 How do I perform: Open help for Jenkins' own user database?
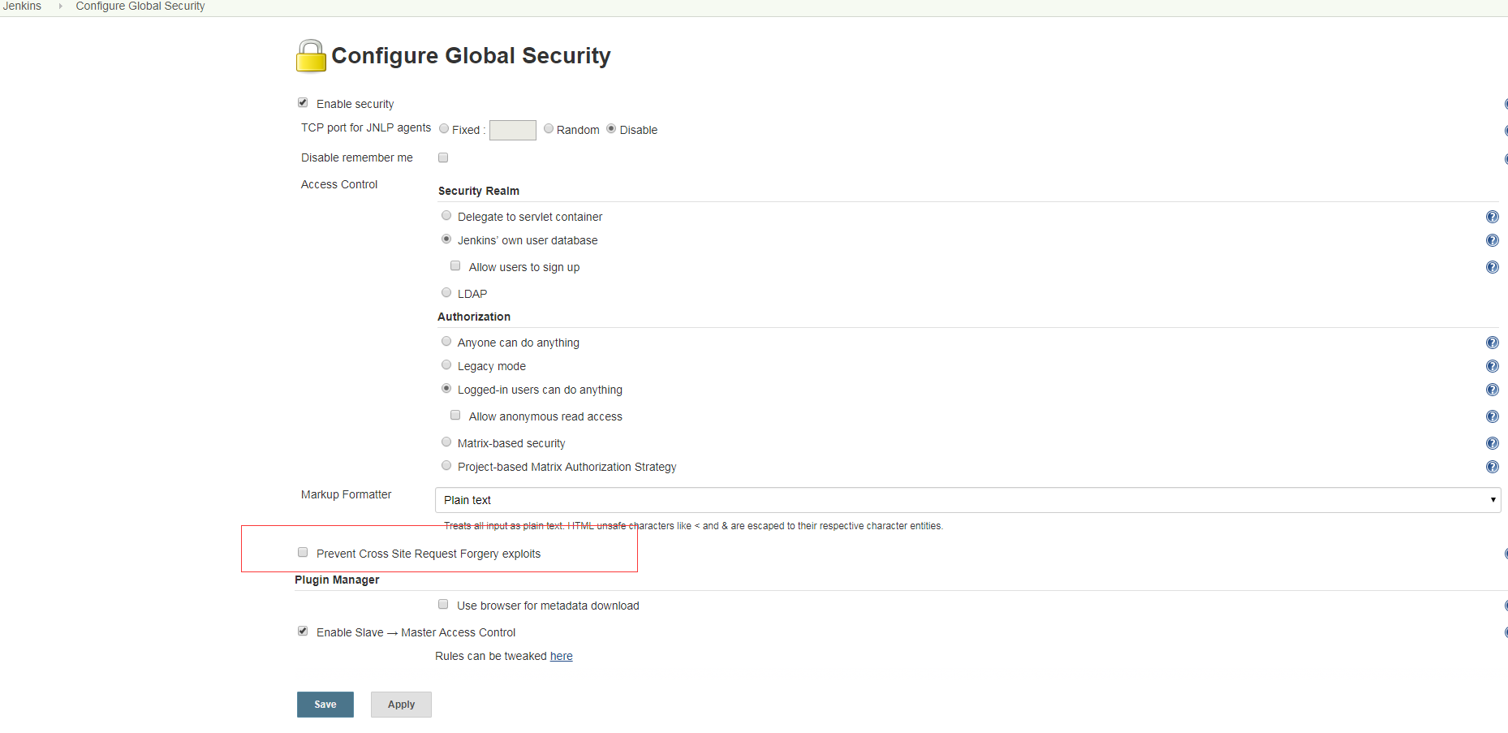point(1493,240)
